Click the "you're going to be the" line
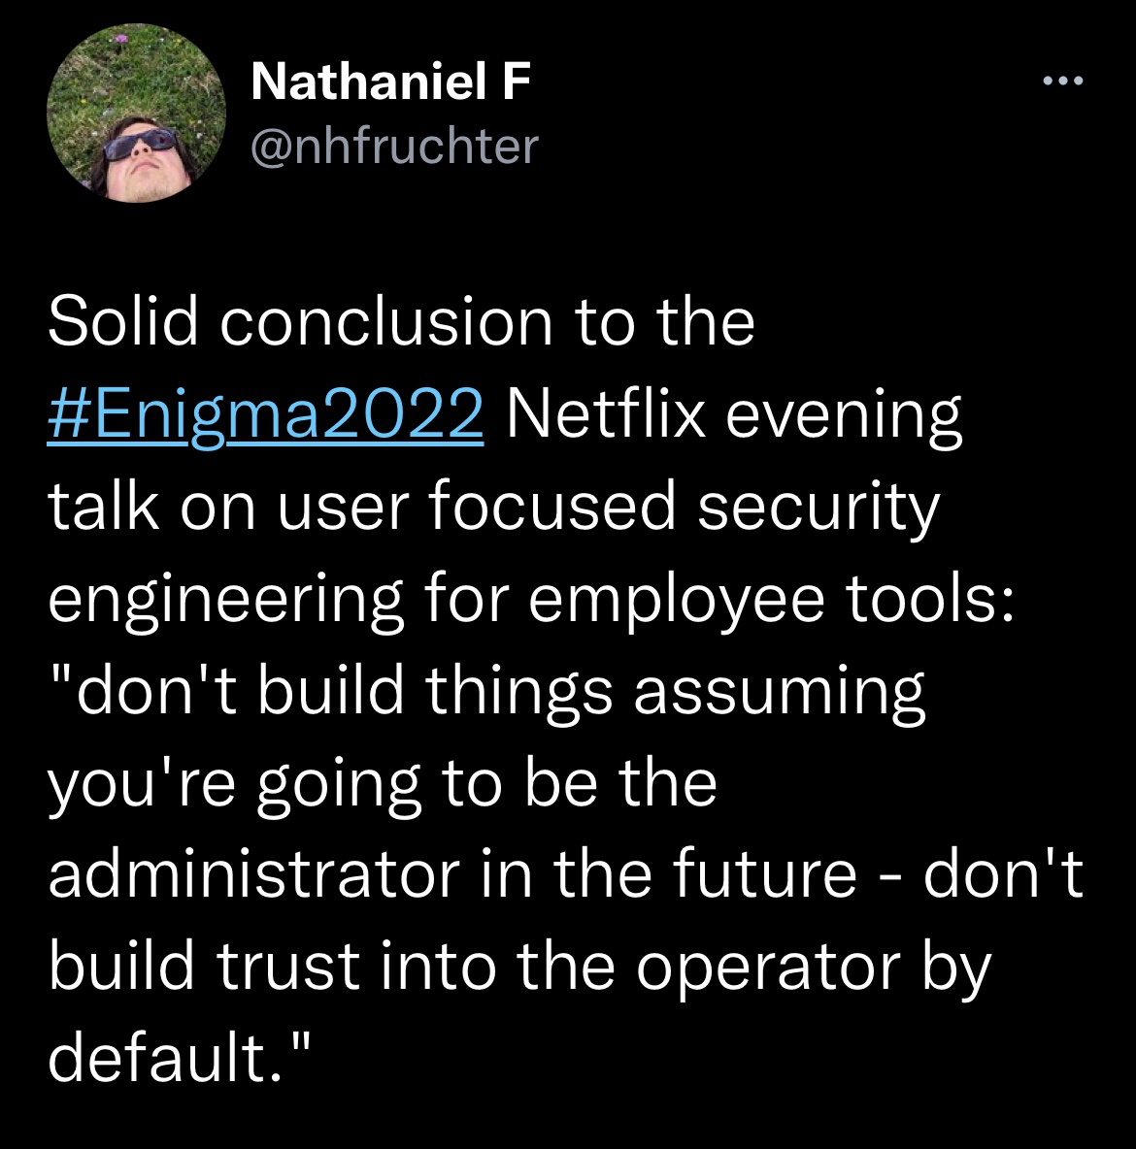1136x1149 pixels. [383, 783]
